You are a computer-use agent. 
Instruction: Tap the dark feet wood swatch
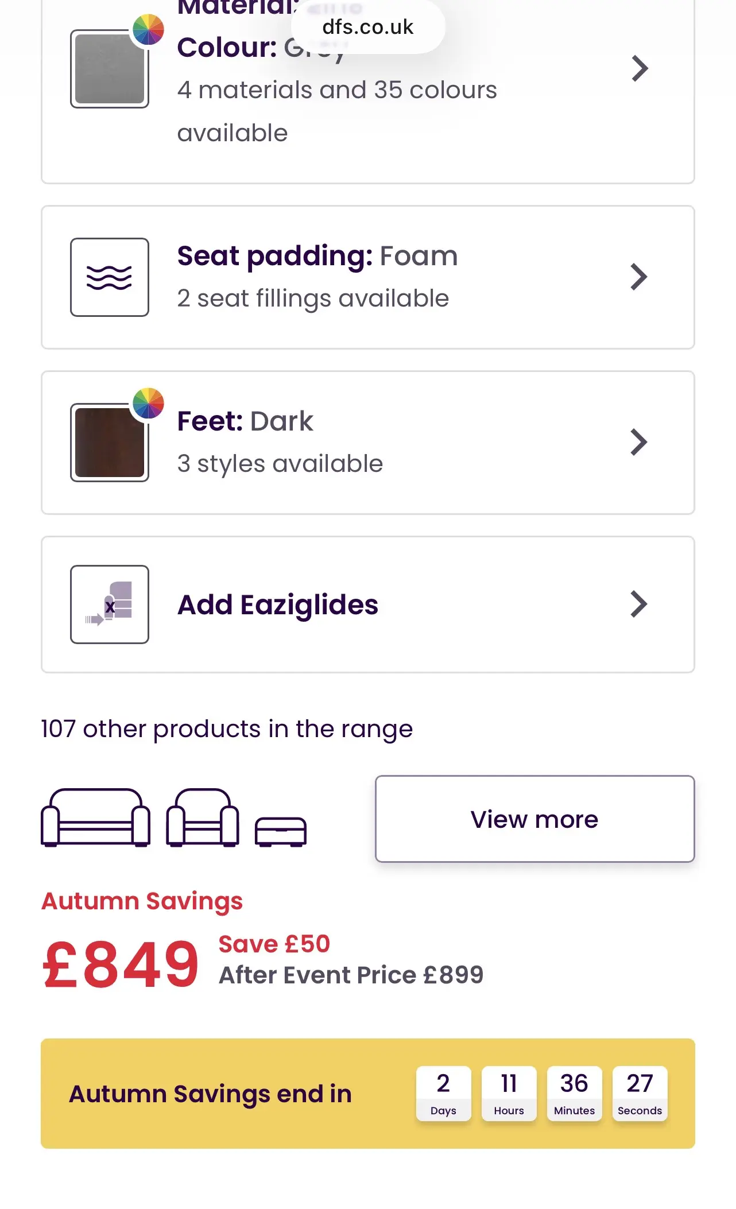tap(109, 443)
